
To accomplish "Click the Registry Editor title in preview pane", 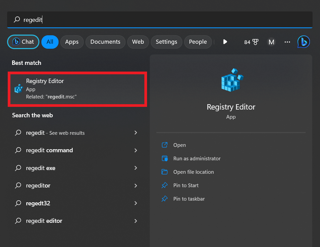I will [x=231, y=107].
